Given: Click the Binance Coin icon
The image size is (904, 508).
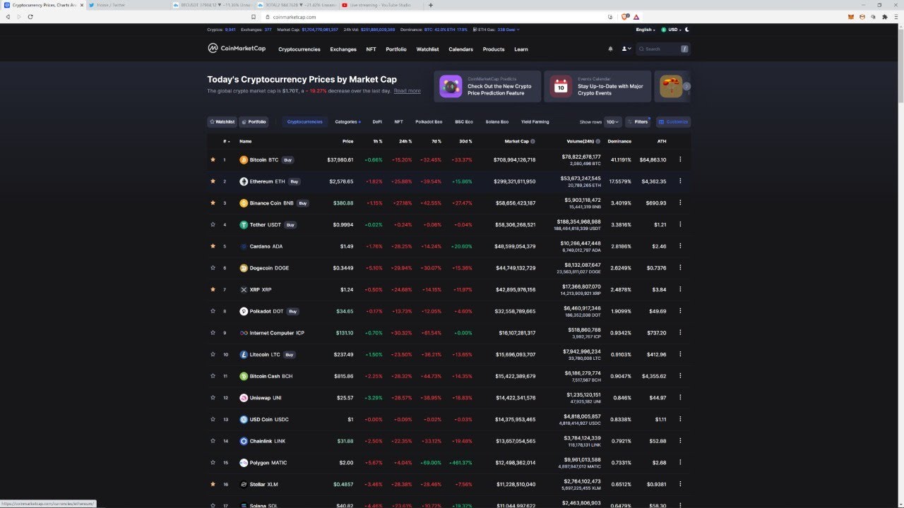Looking at the screenshot, I should 244,203.
